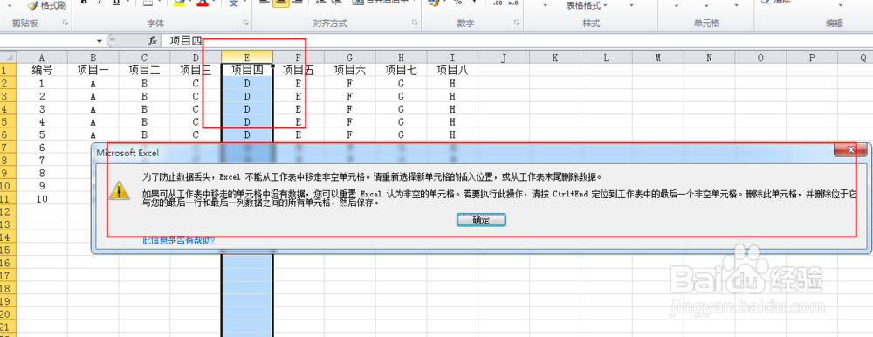Select column J header
The height and width of the screenshot is (337, 873).
point(504,58)
